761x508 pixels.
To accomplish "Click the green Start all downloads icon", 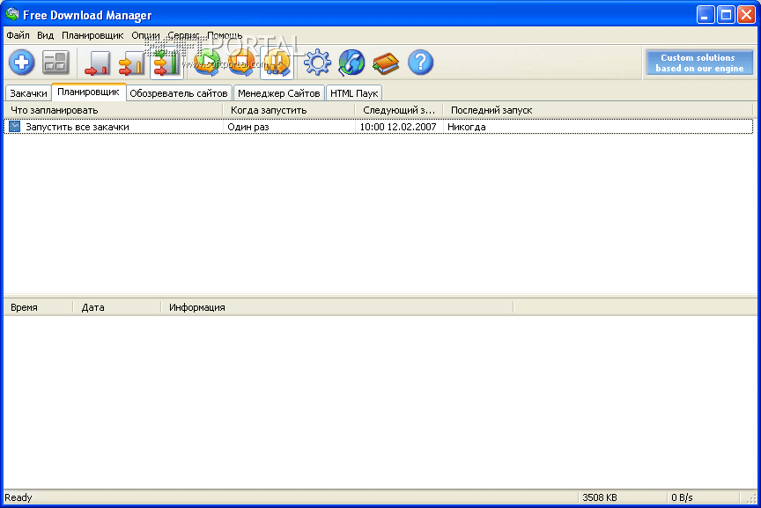I will point(207,63).
